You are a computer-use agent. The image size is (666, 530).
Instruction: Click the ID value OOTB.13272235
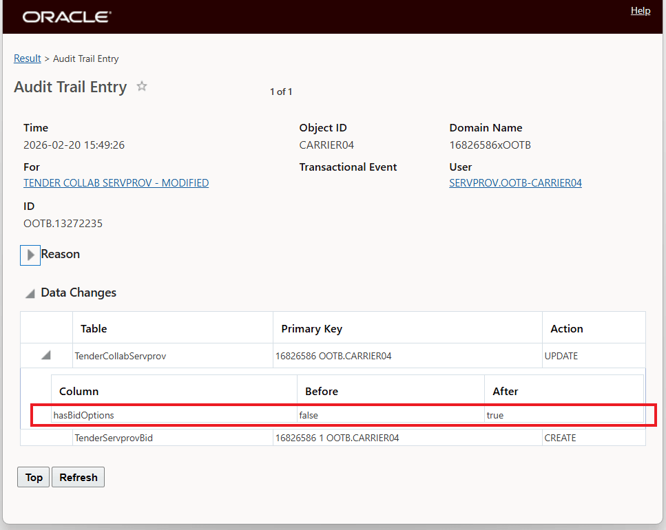point(63,223)
